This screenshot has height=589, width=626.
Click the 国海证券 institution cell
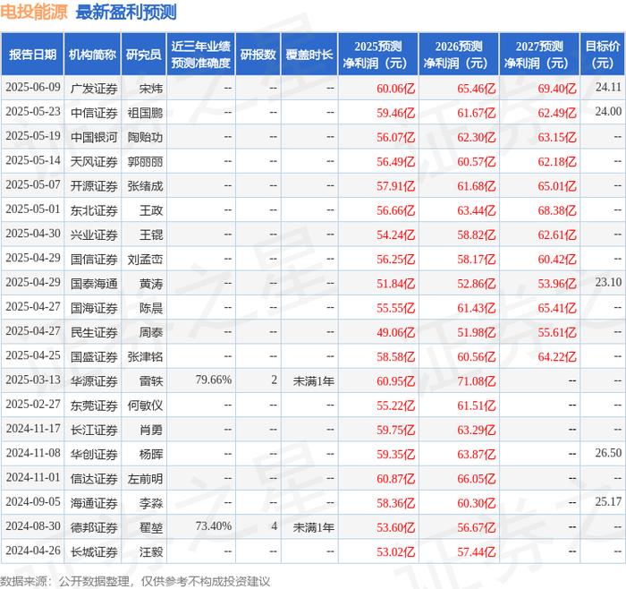tap(94, 308)
